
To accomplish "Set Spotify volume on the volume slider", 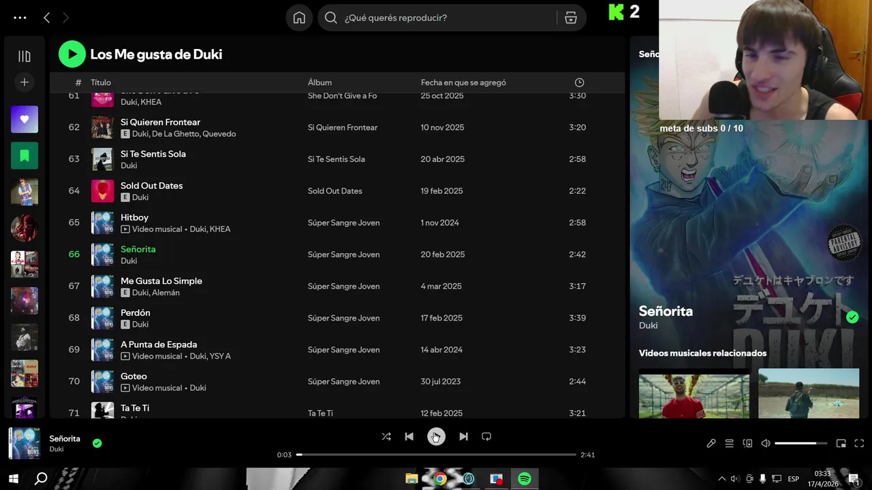I will click(x=801, y=443).
